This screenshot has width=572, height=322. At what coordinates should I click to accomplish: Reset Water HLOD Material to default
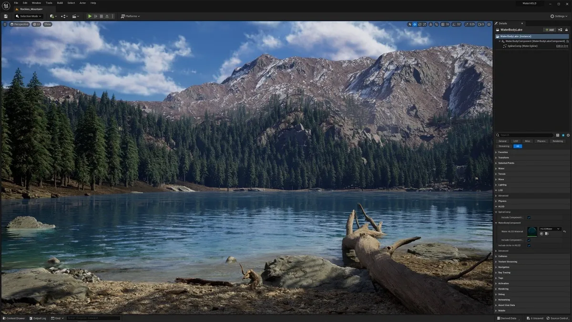(564, 231)
